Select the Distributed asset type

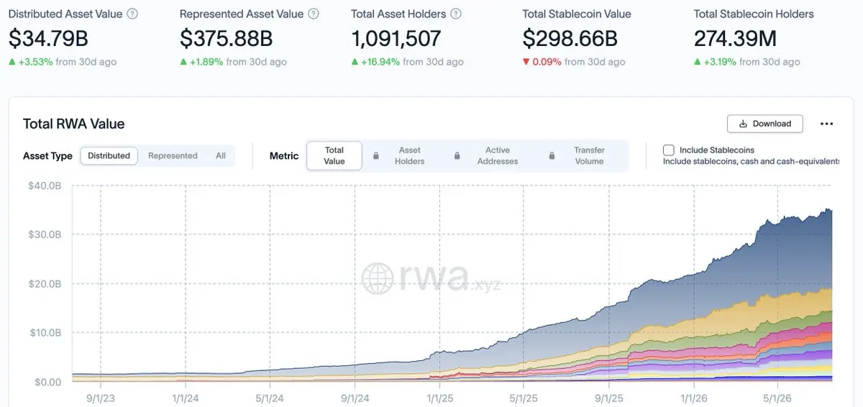[109, 156]
